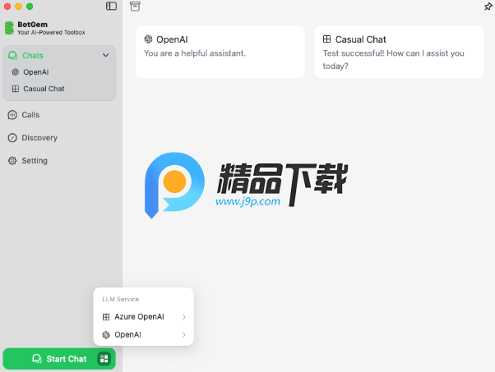Screen dimensions: 495x372
Task: Open the Discovery section
Action: click(58, 138)
